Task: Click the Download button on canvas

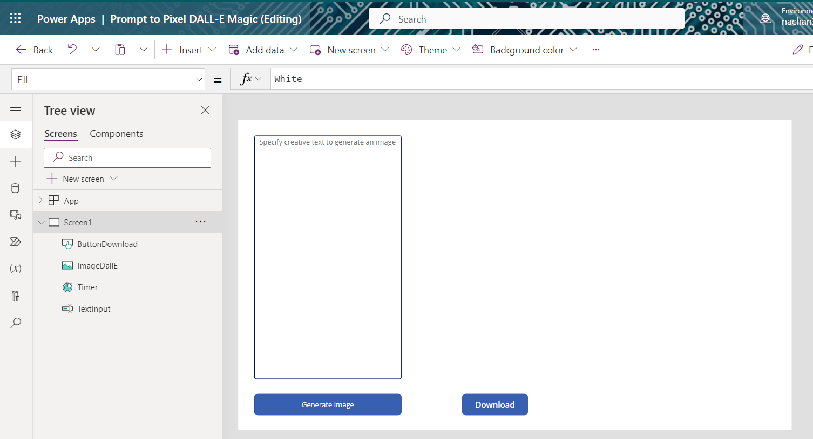Action: click(x=494, y=404)
